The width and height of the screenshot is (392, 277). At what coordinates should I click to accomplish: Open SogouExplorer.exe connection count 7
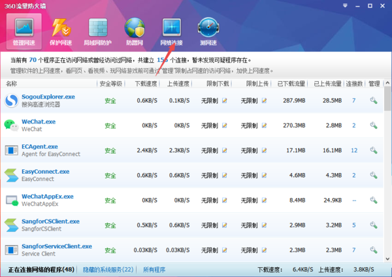pyautogui.click(x=353, y=101)
